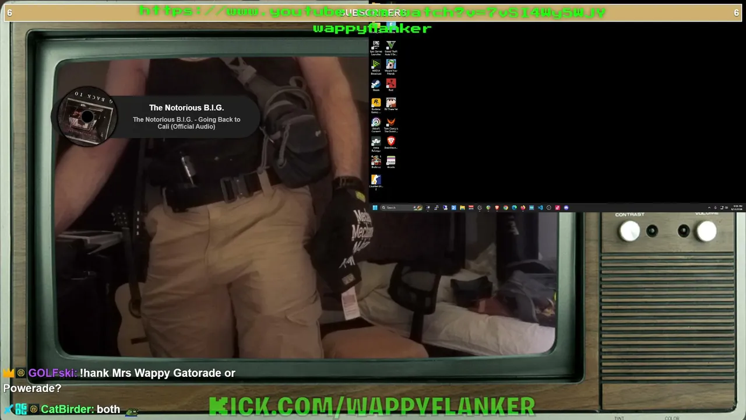Open the Brave browser desktop shortcut
The image size is (746, 420).
pyautogui.click(x=391, y=143)
